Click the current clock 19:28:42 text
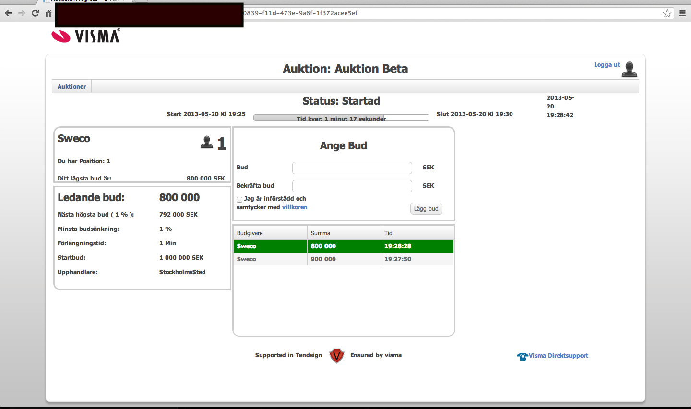 560,115
